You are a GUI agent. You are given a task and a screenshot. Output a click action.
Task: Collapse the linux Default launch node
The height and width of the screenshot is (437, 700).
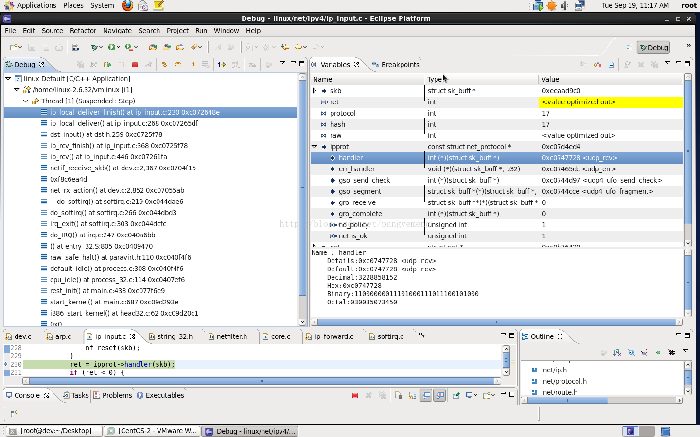click(x=8, y=79)
